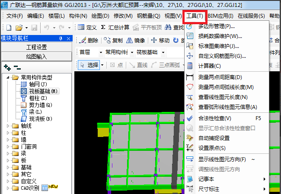Open the 首层 floor dropdown
281x194 pixels.
pyautogui.click(x=89, y=52)
